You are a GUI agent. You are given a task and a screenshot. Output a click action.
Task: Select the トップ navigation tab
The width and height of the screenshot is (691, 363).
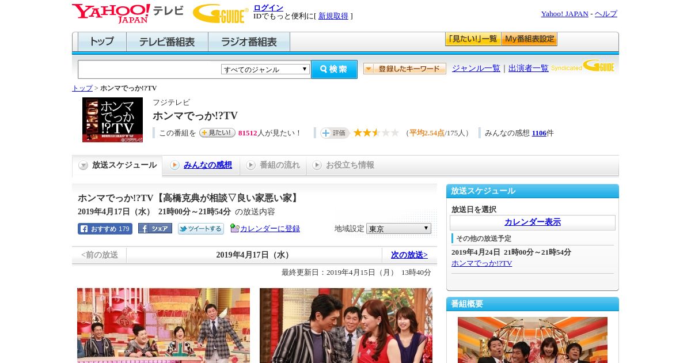pos(102,42)
